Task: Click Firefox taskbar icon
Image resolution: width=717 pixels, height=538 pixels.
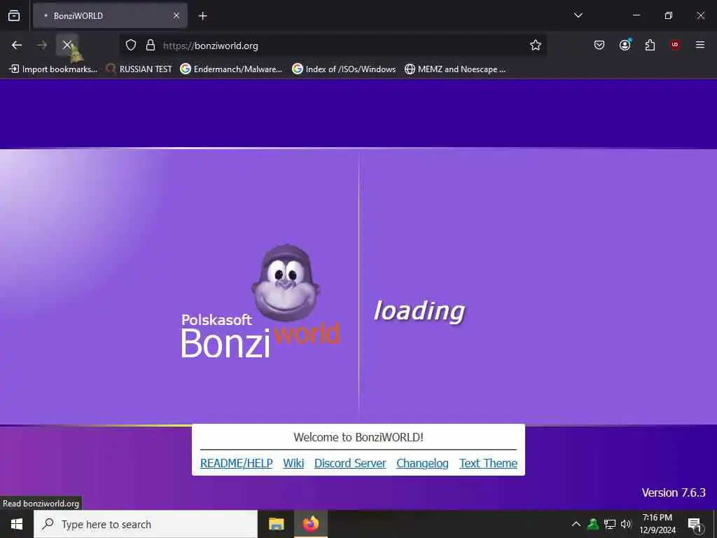Action: click(310, 524)
